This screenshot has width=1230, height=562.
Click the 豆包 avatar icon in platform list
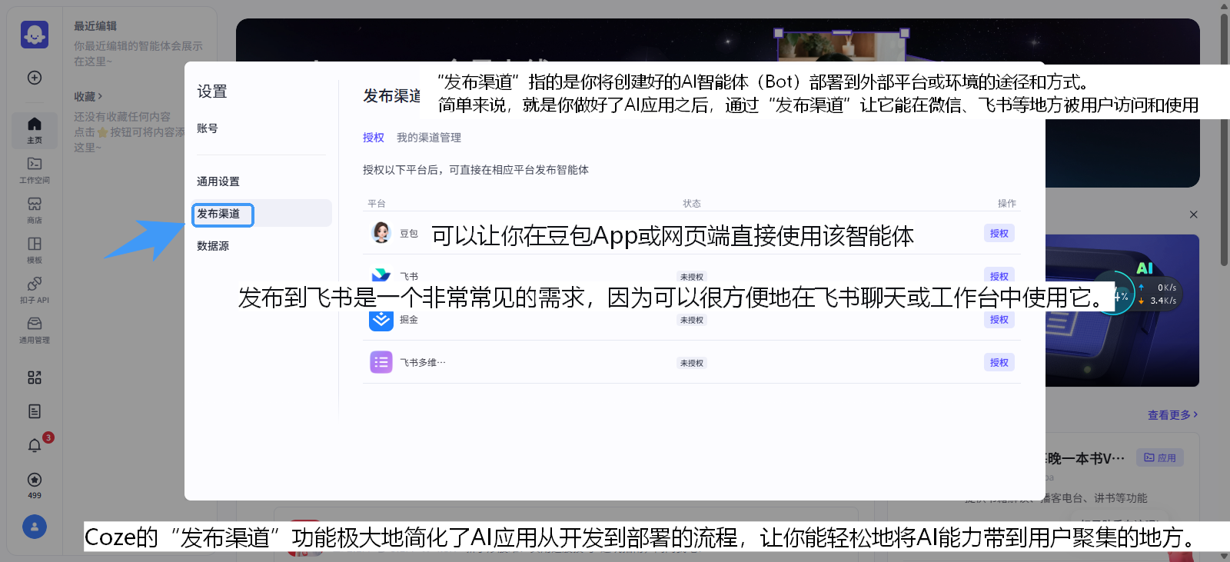coord(381,233)
